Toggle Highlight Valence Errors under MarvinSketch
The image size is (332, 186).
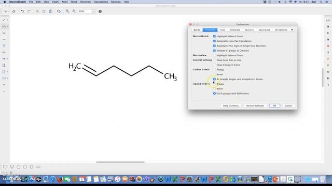click(x=214, y=36)
